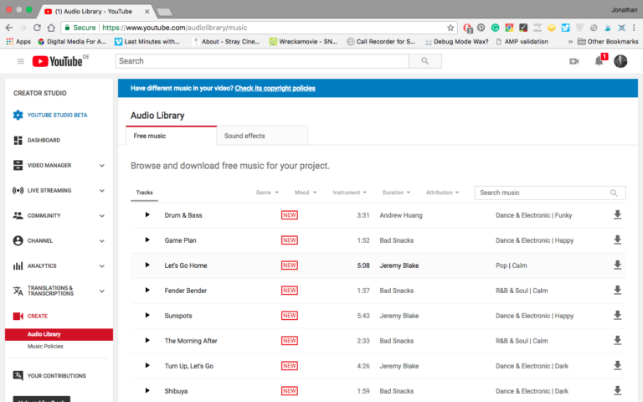Download the Fender Bender track
Screen dimensions: 643x402
[617, 290]
